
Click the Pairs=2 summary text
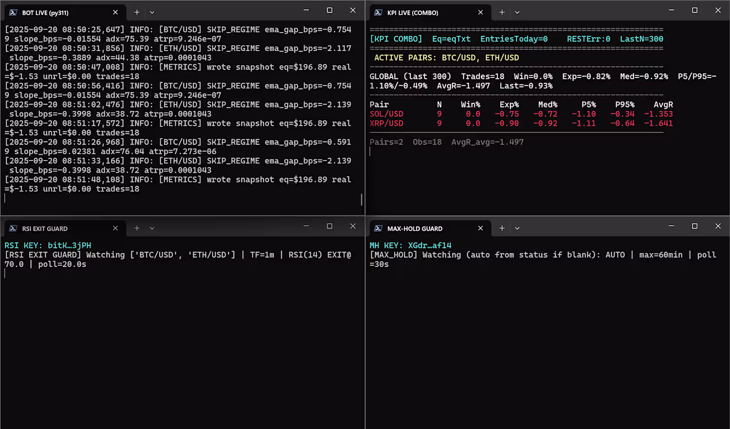click(x=386, y=142)
